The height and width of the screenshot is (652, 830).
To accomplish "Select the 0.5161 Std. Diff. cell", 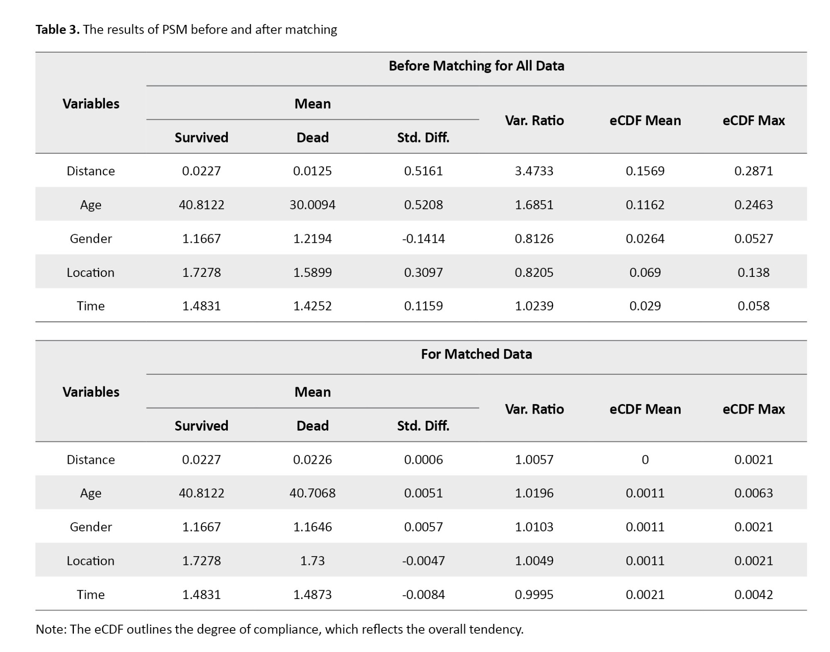I will pyautogui.click(x=423, y=171).
